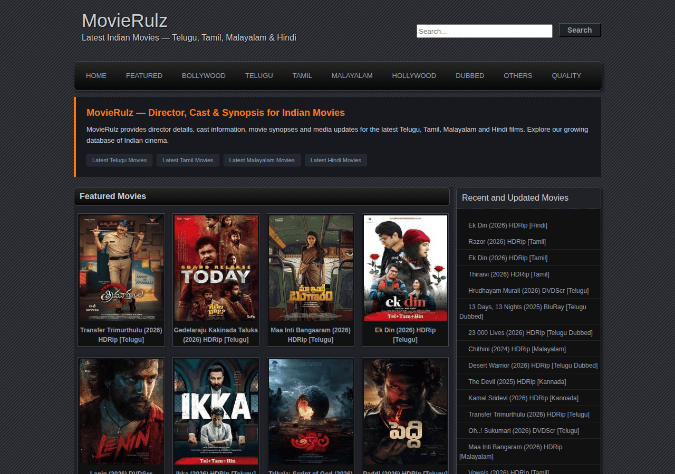
Task: Open the MALAYALAM menu item
Action: click(352, 76)
